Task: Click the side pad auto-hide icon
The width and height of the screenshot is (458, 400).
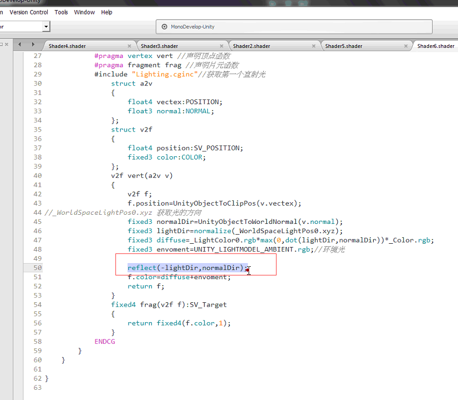Action: [x=1, y=45]
